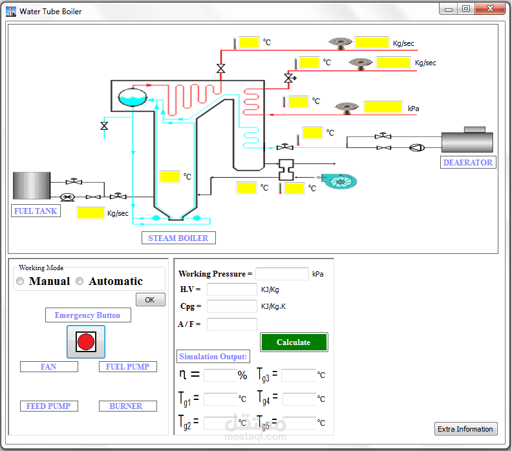Image resolution: width=512 pixels, height=451 pixels.
Task: Click the OK button under Working Mode
Action: (151, 300)
